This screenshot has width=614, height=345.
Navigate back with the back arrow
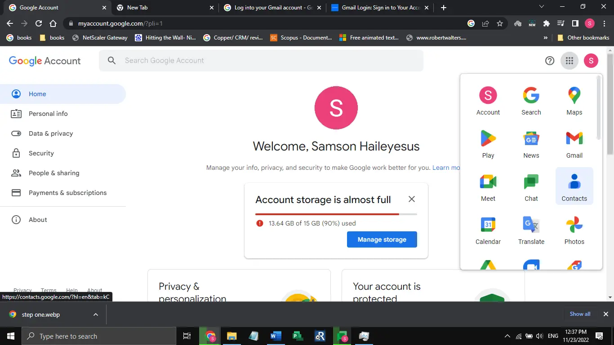(10, 23)
